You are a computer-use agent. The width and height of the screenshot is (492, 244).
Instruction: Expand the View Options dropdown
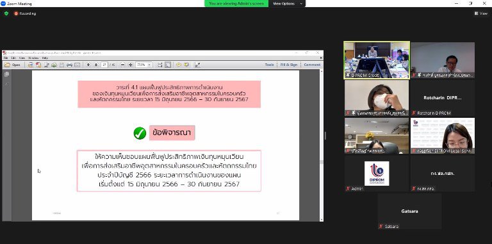click(x=287, y=3)
